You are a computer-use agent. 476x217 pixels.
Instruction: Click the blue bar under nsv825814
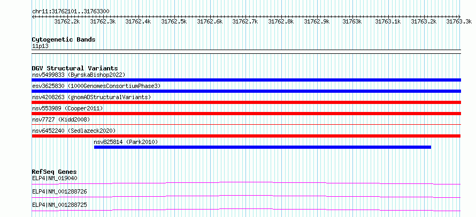[x=263, y=147]
